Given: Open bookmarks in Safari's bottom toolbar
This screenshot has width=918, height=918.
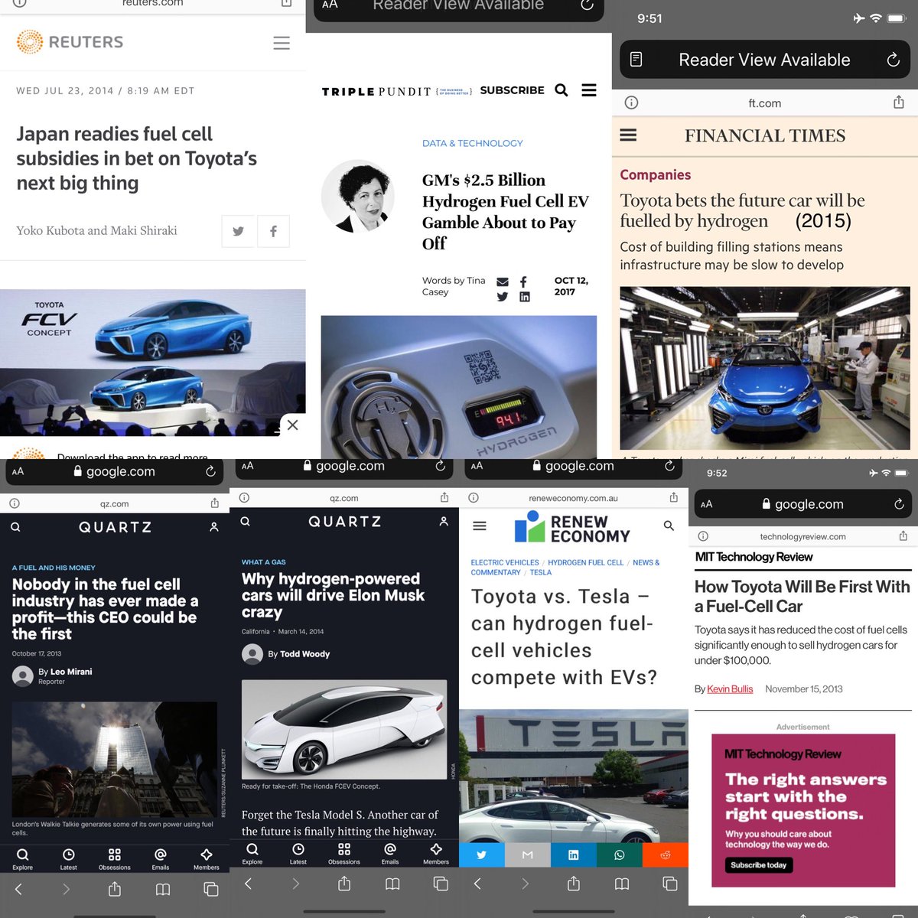Looking at the screenshot, I should point(162,890).
